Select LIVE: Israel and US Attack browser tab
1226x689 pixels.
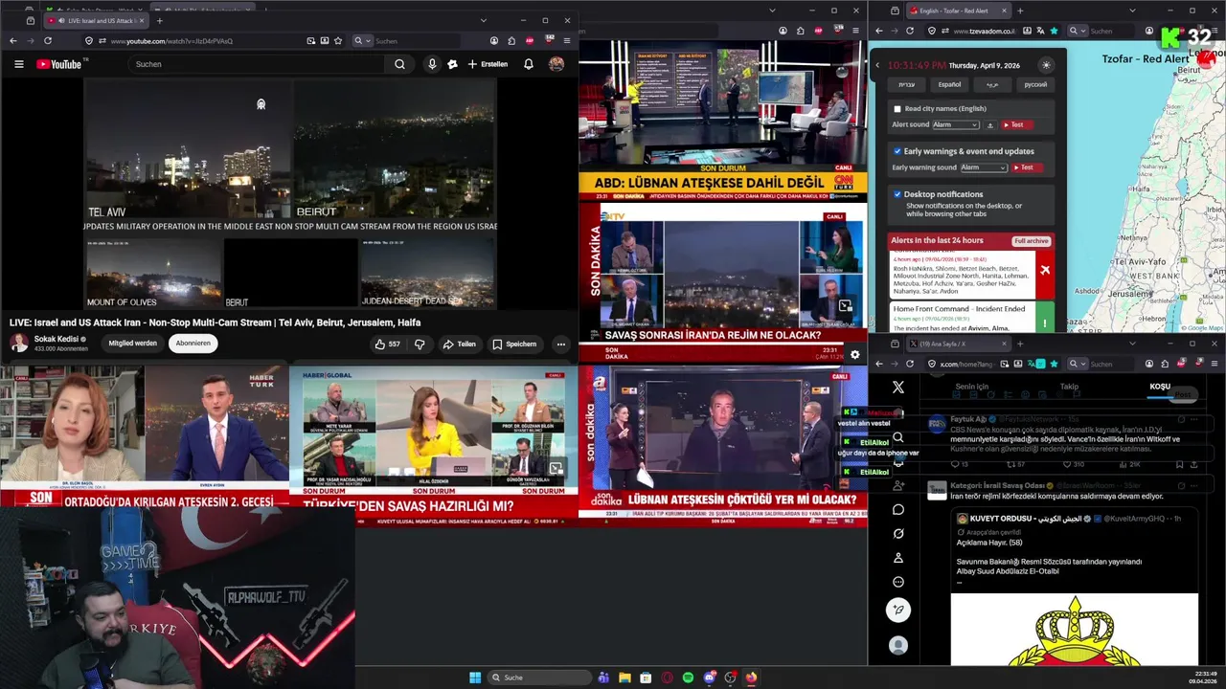tap(94, 20)
